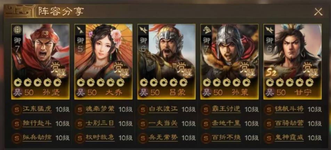331x150 pixels.
Task: Open the 百骑劫营 skill link
Action: click(x=289, y=123)
